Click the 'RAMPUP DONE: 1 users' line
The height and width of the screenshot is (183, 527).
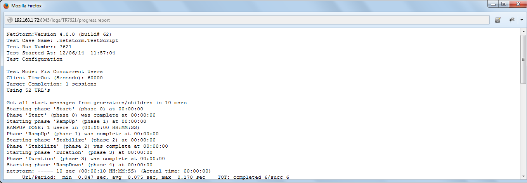pos(73,127)
